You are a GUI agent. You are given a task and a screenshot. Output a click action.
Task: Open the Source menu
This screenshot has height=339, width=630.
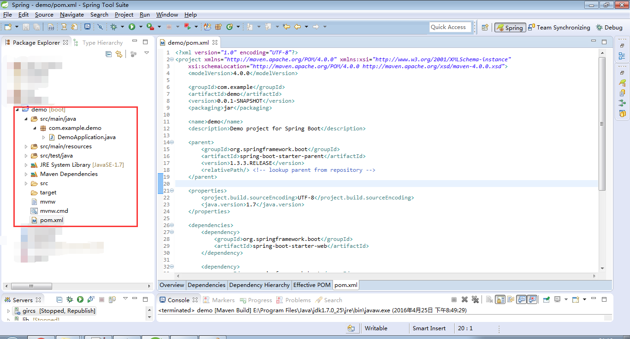44,15
